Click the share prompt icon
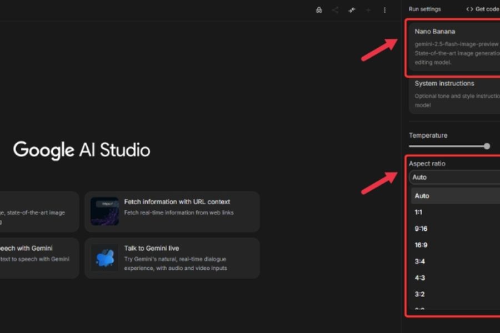Viewport: 500px width, 333px height. (x=335, y=10)
